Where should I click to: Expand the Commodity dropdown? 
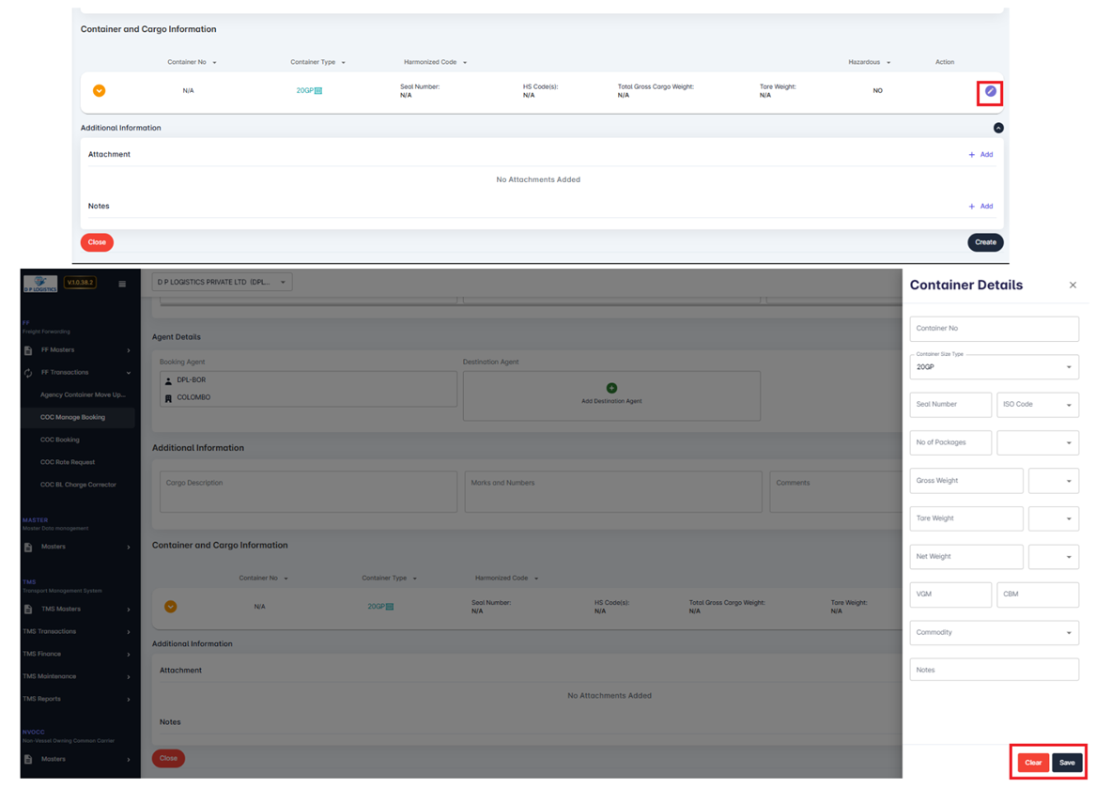point(994,632)
